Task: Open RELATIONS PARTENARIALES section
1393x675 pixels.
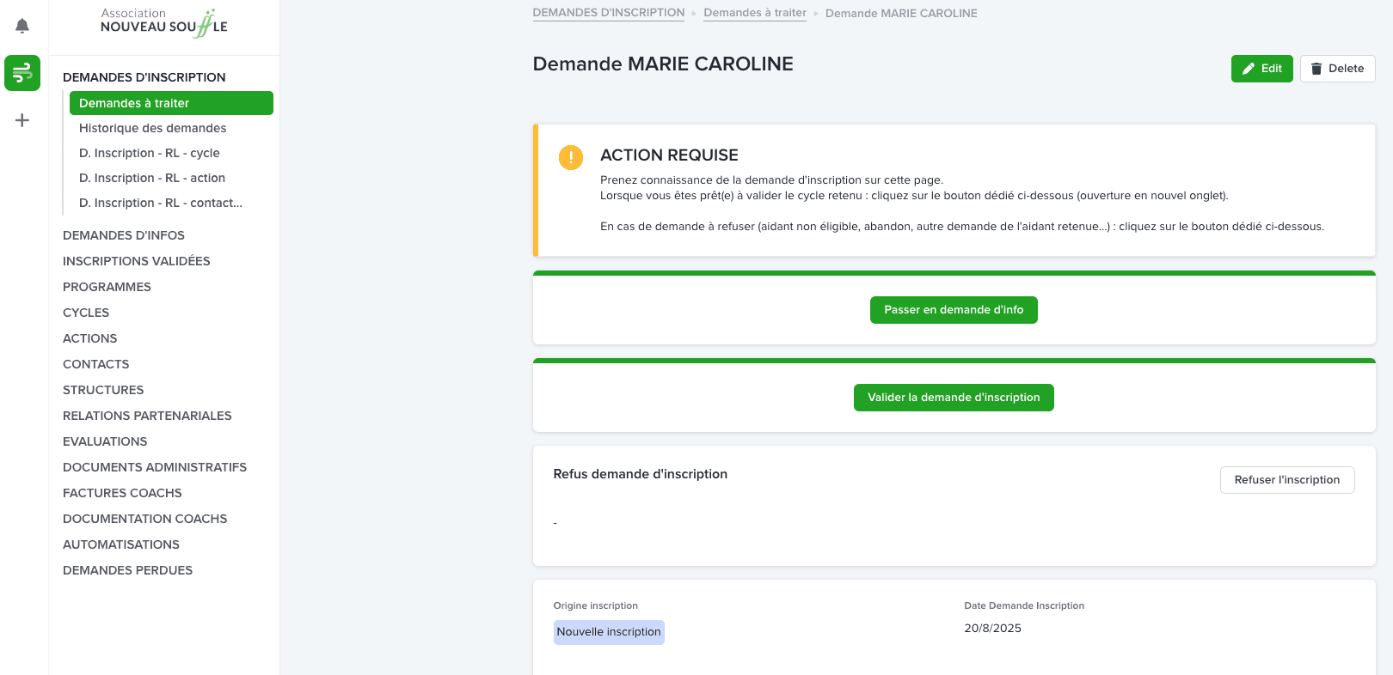Action: (x=147, y=416)
